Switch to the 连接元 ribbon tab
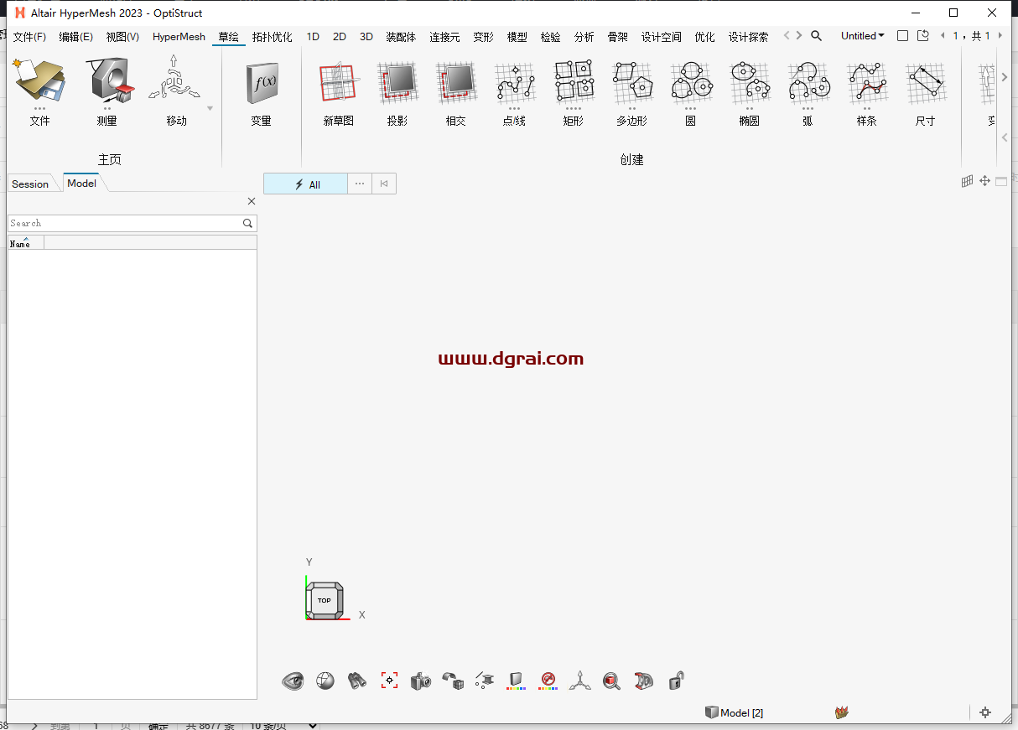 pos(444,37)
